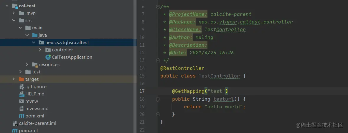348x133 pixels.
Task: Select the target folder label
Action: coord(32,79)
